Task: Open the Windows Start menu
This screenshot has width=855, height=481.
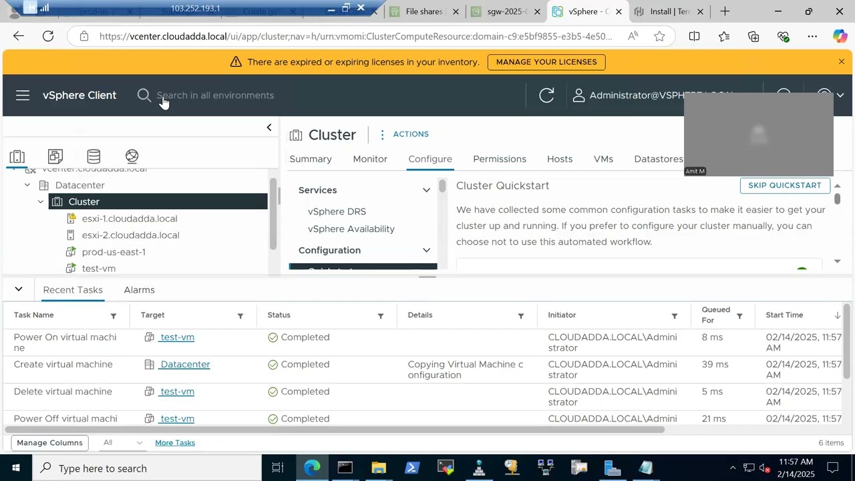Action: click(16, 468)
